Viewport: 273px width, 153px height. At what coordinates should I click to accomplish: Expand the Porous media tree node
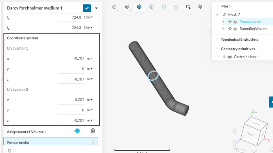coord(223,22)
